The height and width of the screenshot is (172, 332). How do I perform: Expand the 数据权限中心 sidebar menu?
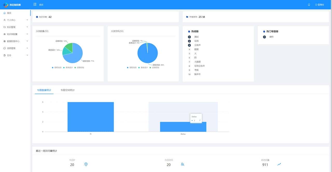(15, 41)
